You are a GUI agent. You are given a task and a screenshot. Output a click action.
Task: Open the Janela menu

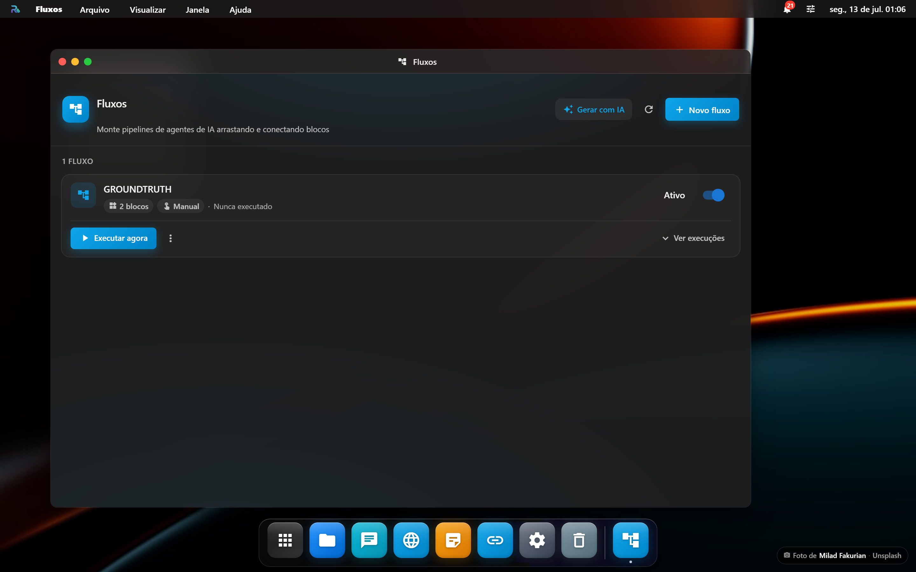point(197,10)
